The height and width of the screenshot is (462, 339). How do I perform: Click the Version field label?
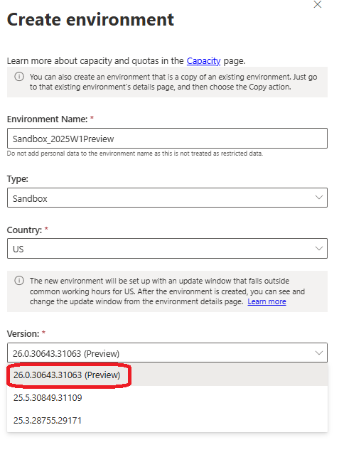(x=23, y=334)
